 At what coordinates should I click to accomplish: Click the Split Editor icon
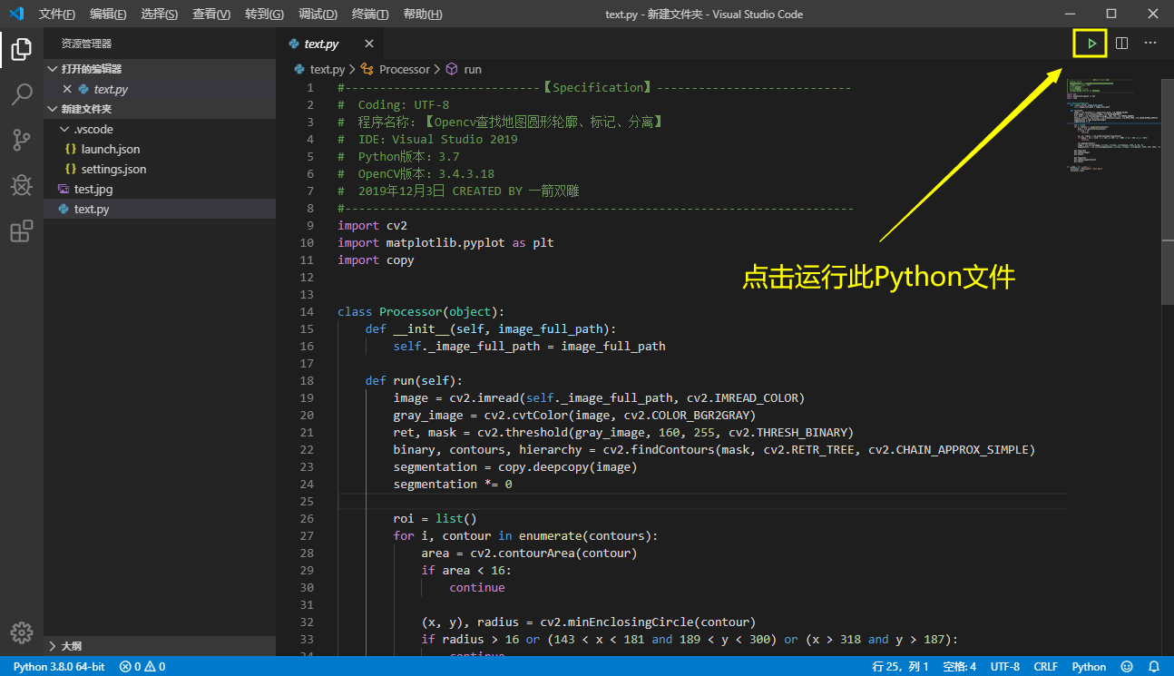1122,43
